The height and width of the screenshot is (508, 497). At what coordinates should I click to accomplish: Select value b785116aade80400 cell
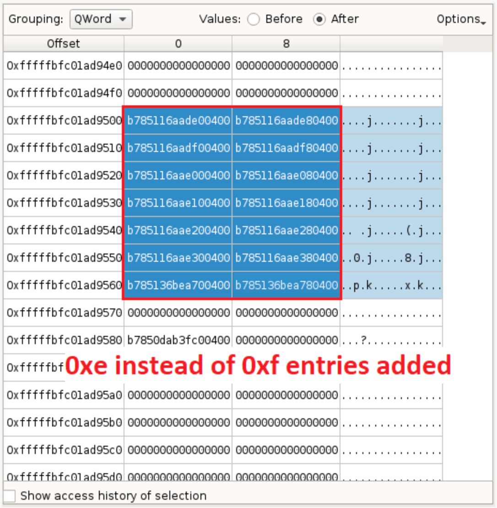tap(286, 121)
